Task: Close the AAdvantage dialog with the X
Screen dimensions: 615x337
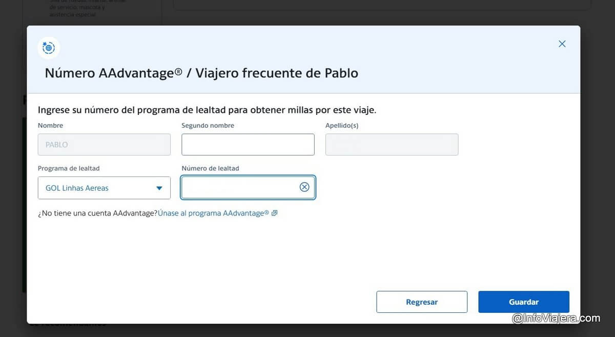Action: tap(562, 44)
